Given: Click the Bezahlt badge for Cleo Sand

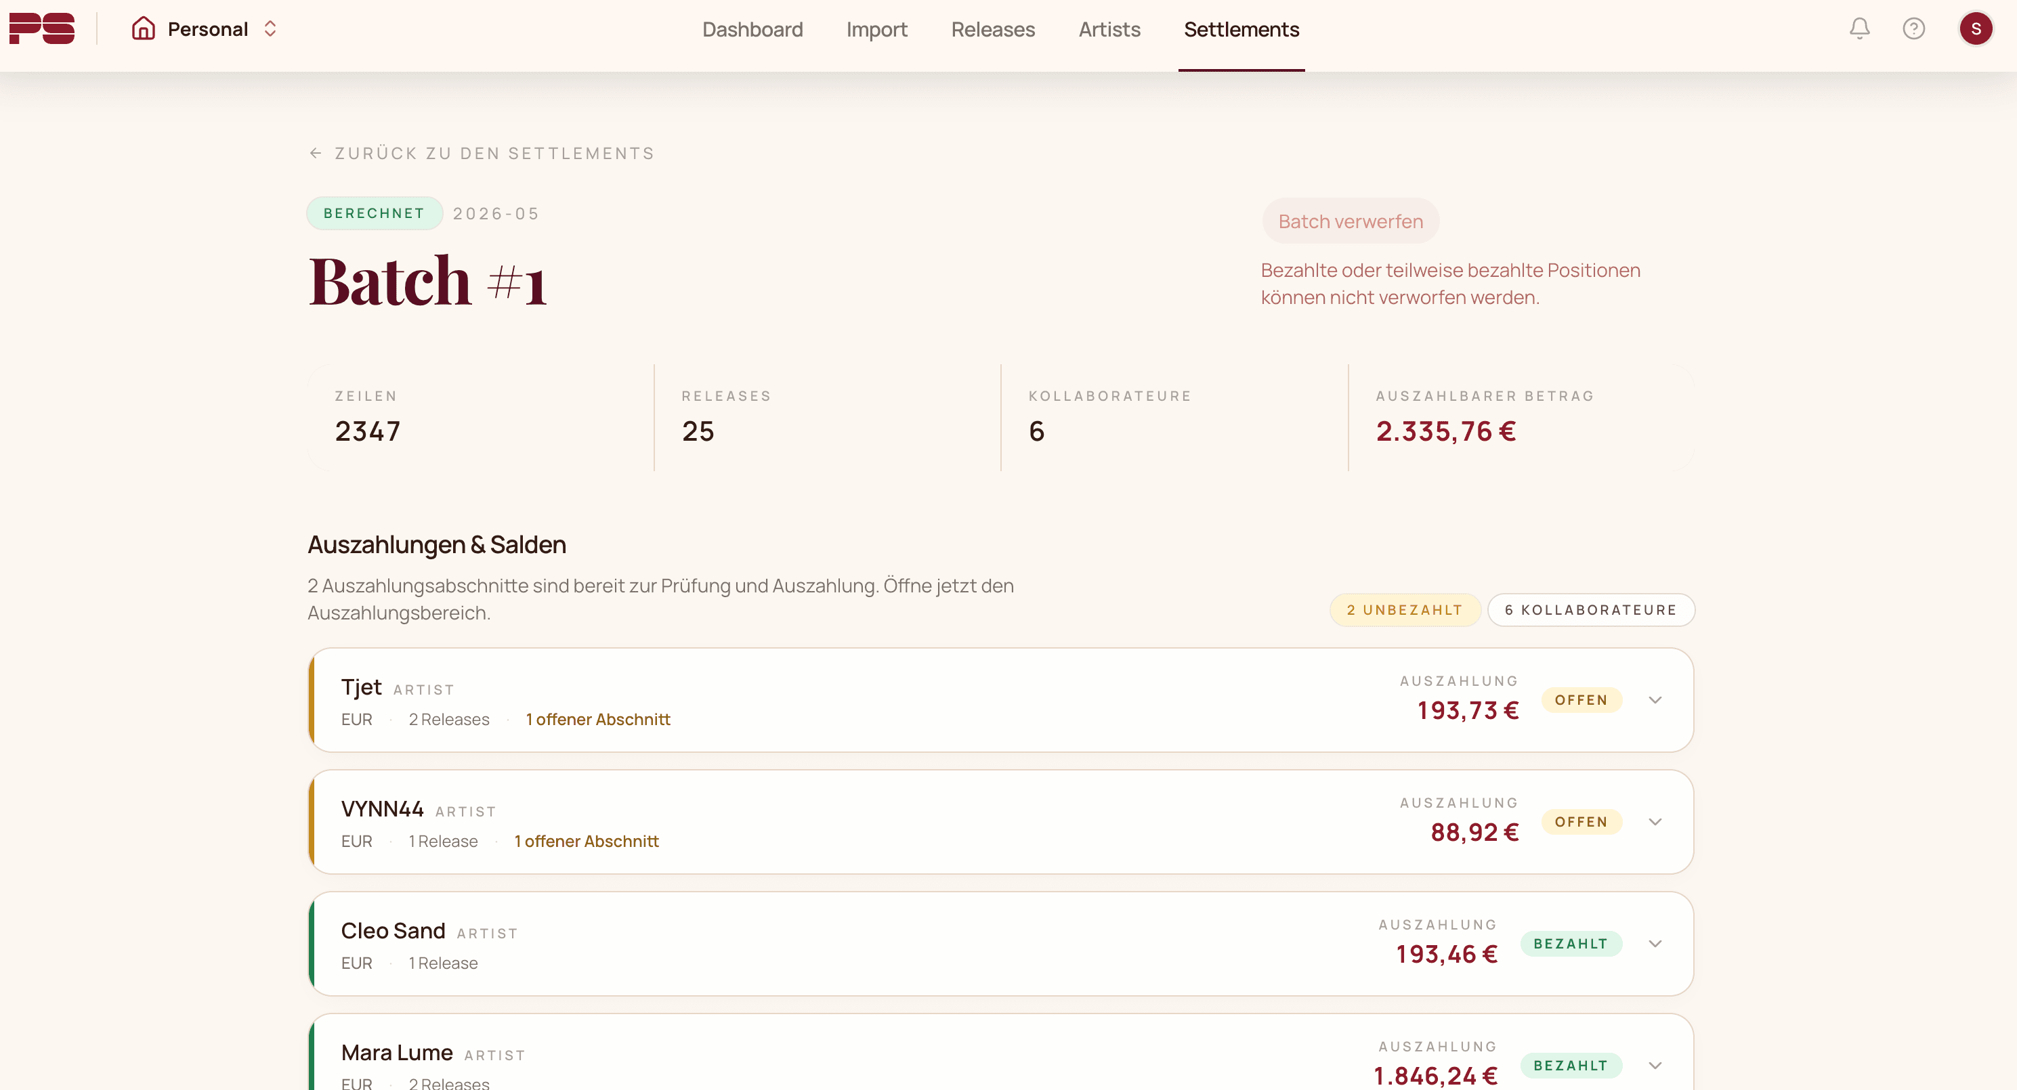Looking at the screenshot, I should [x=1571, y=944].
